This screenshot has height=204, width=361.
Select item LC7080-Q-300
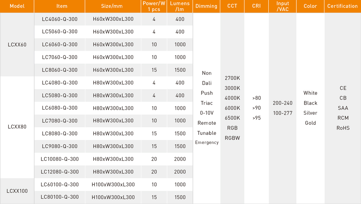(x=60, y=121)
